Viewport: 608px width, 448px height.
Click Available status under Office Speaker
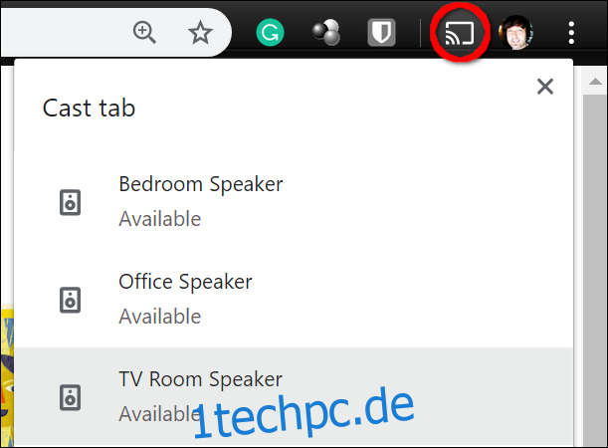pyautogui.click(x=160, y=317)
